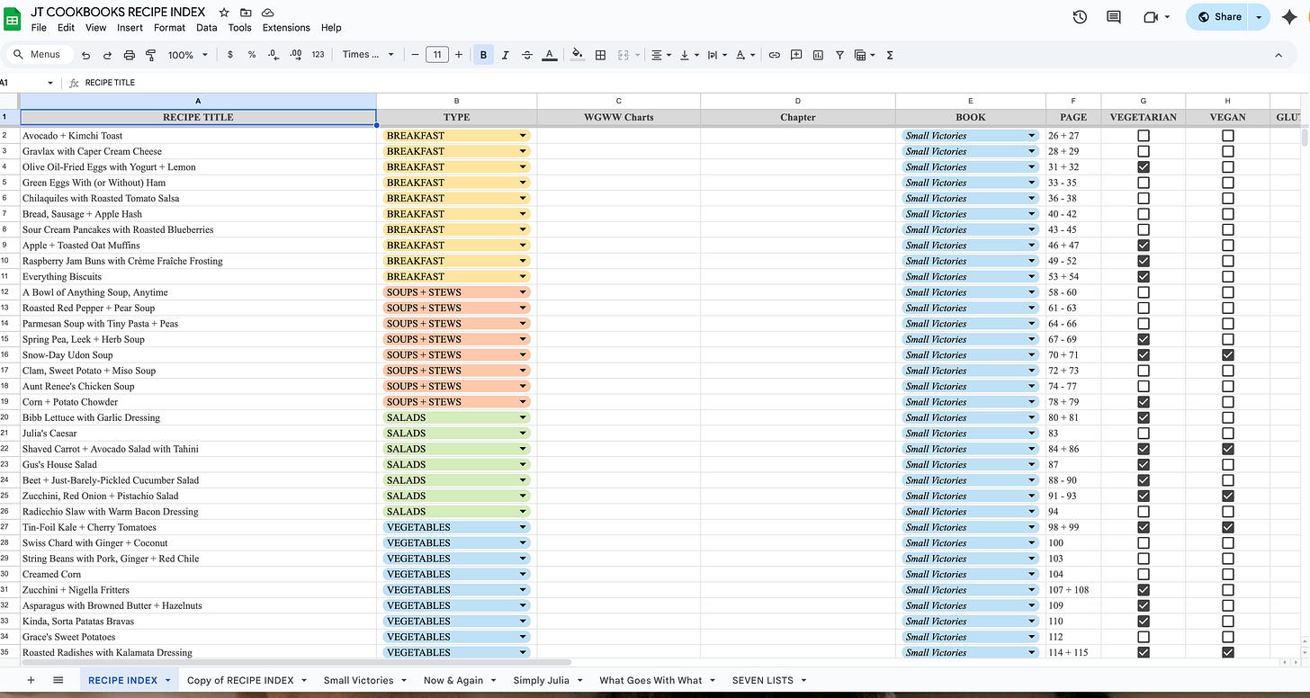Move document with folder icon

tap(246, 13)
